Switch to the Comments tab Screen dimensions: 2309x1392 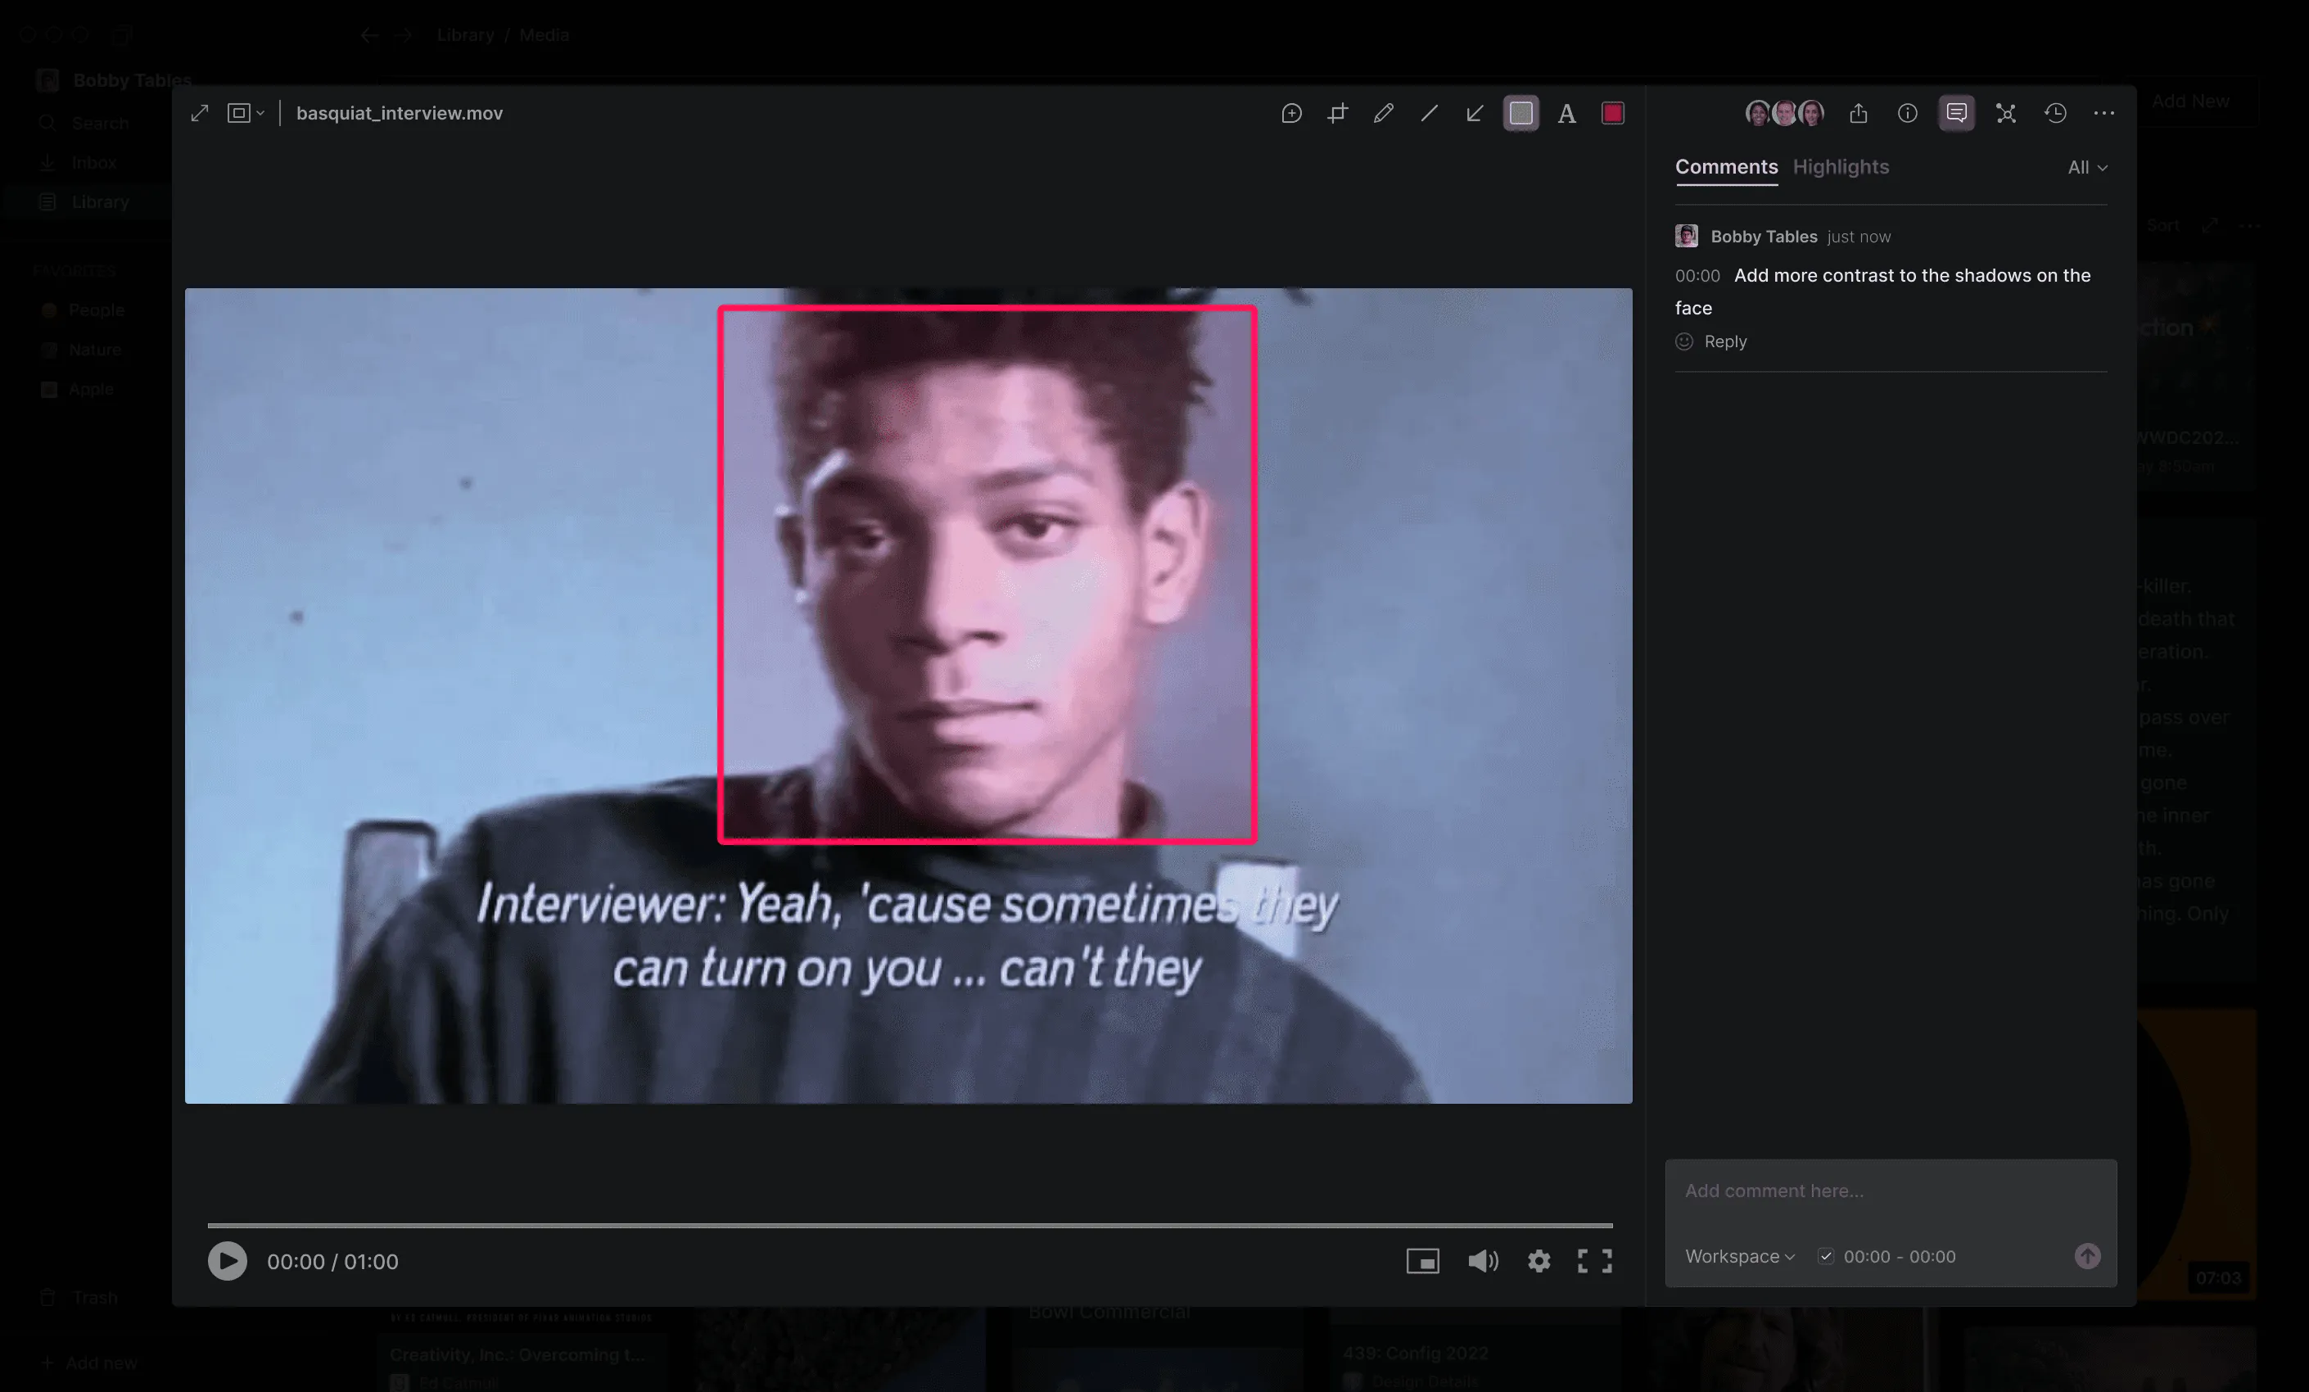[x=1726, y=167]
